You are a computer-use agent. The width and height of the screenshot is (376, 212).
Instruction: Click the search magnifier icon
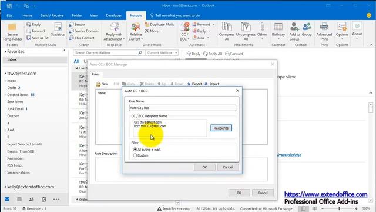coord(140,52)
